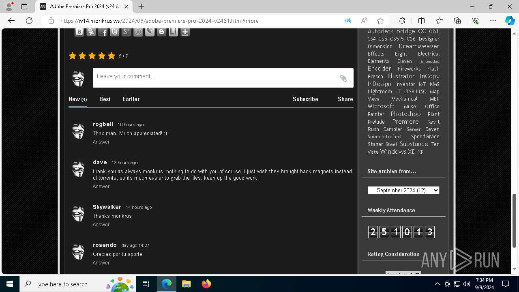Open File Explorer from taskbar
The height and width of the screenshot is (292, 519).
pyautogui.click(x=186, y=284)
